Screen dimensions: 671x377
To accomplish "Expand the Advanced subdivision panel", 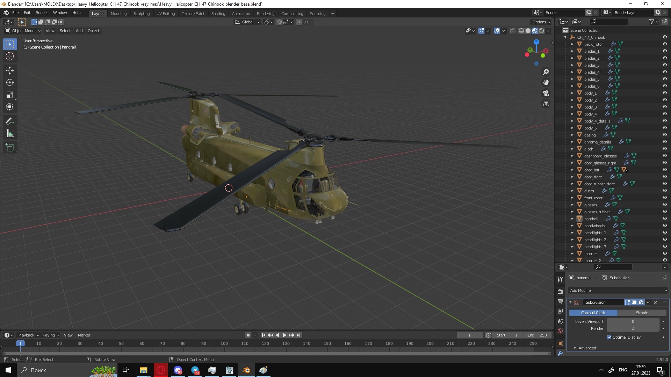I will [x=587, y=348].
